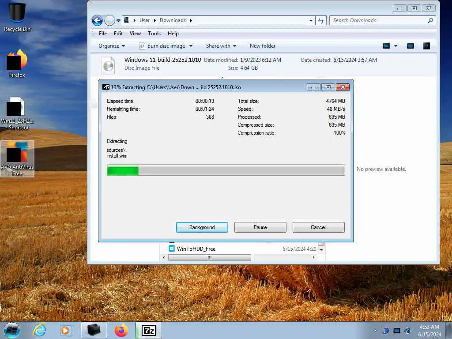
Task: Pause the 7-Zip extraction
Action: pos(260,227)
